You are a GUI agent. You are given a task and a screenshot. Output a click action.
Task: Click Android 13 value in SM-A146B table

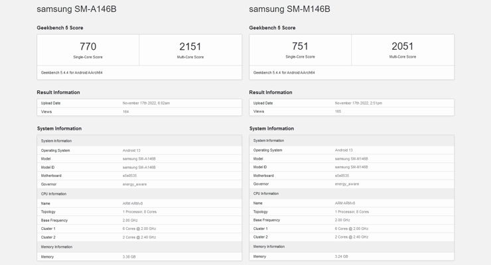131,150
